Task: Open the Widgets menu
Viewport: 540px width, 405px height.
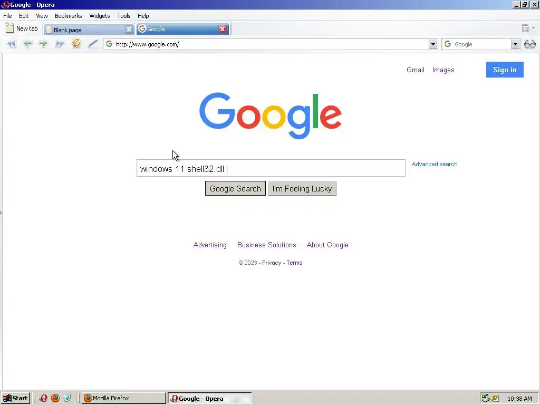Action: (x=100, y=16)
